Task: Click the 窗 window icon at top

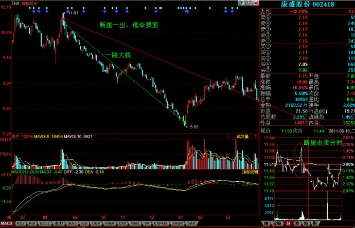Action: click(246, 3)
